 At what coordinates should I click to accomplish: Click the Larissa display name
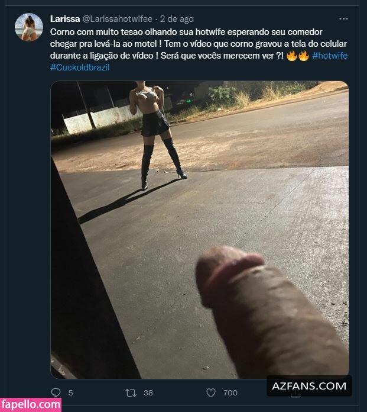(x=65, y=19)
